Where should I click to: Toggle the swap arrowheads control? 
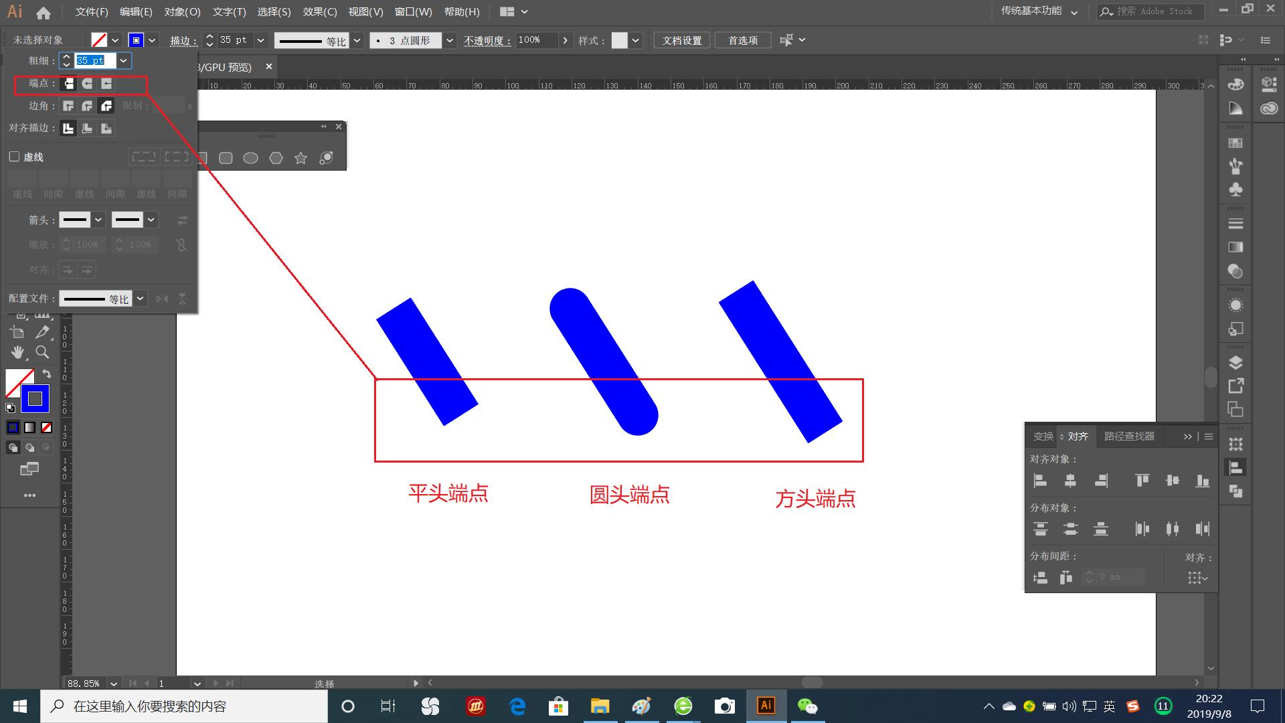pyautogui.click(x=182, y=220)
